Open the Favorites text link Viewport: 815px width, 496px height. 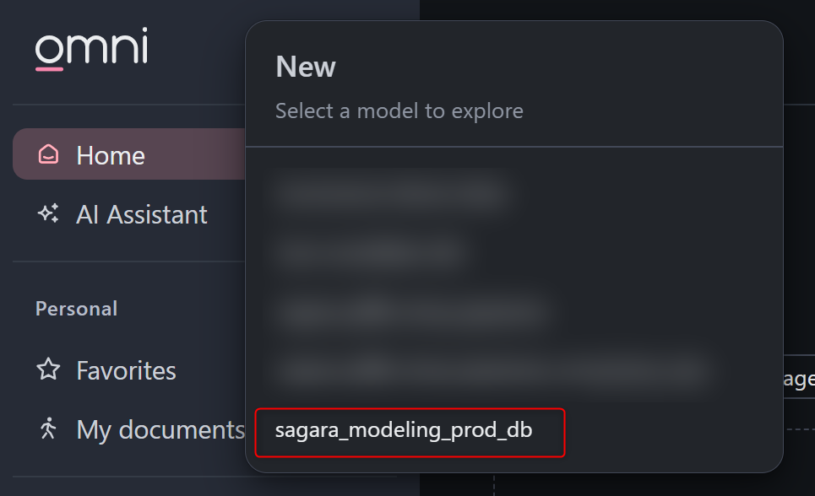coord(126,370)
